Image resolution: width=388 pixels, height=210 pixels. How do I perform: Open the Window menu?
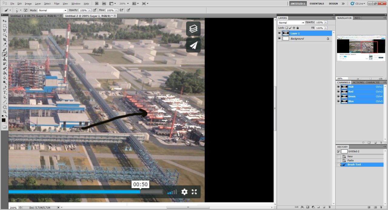point(76,4)
